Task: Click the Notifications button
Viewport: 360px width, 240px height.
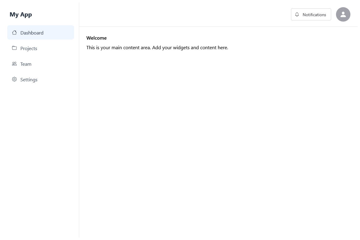Action: point(311,14)
